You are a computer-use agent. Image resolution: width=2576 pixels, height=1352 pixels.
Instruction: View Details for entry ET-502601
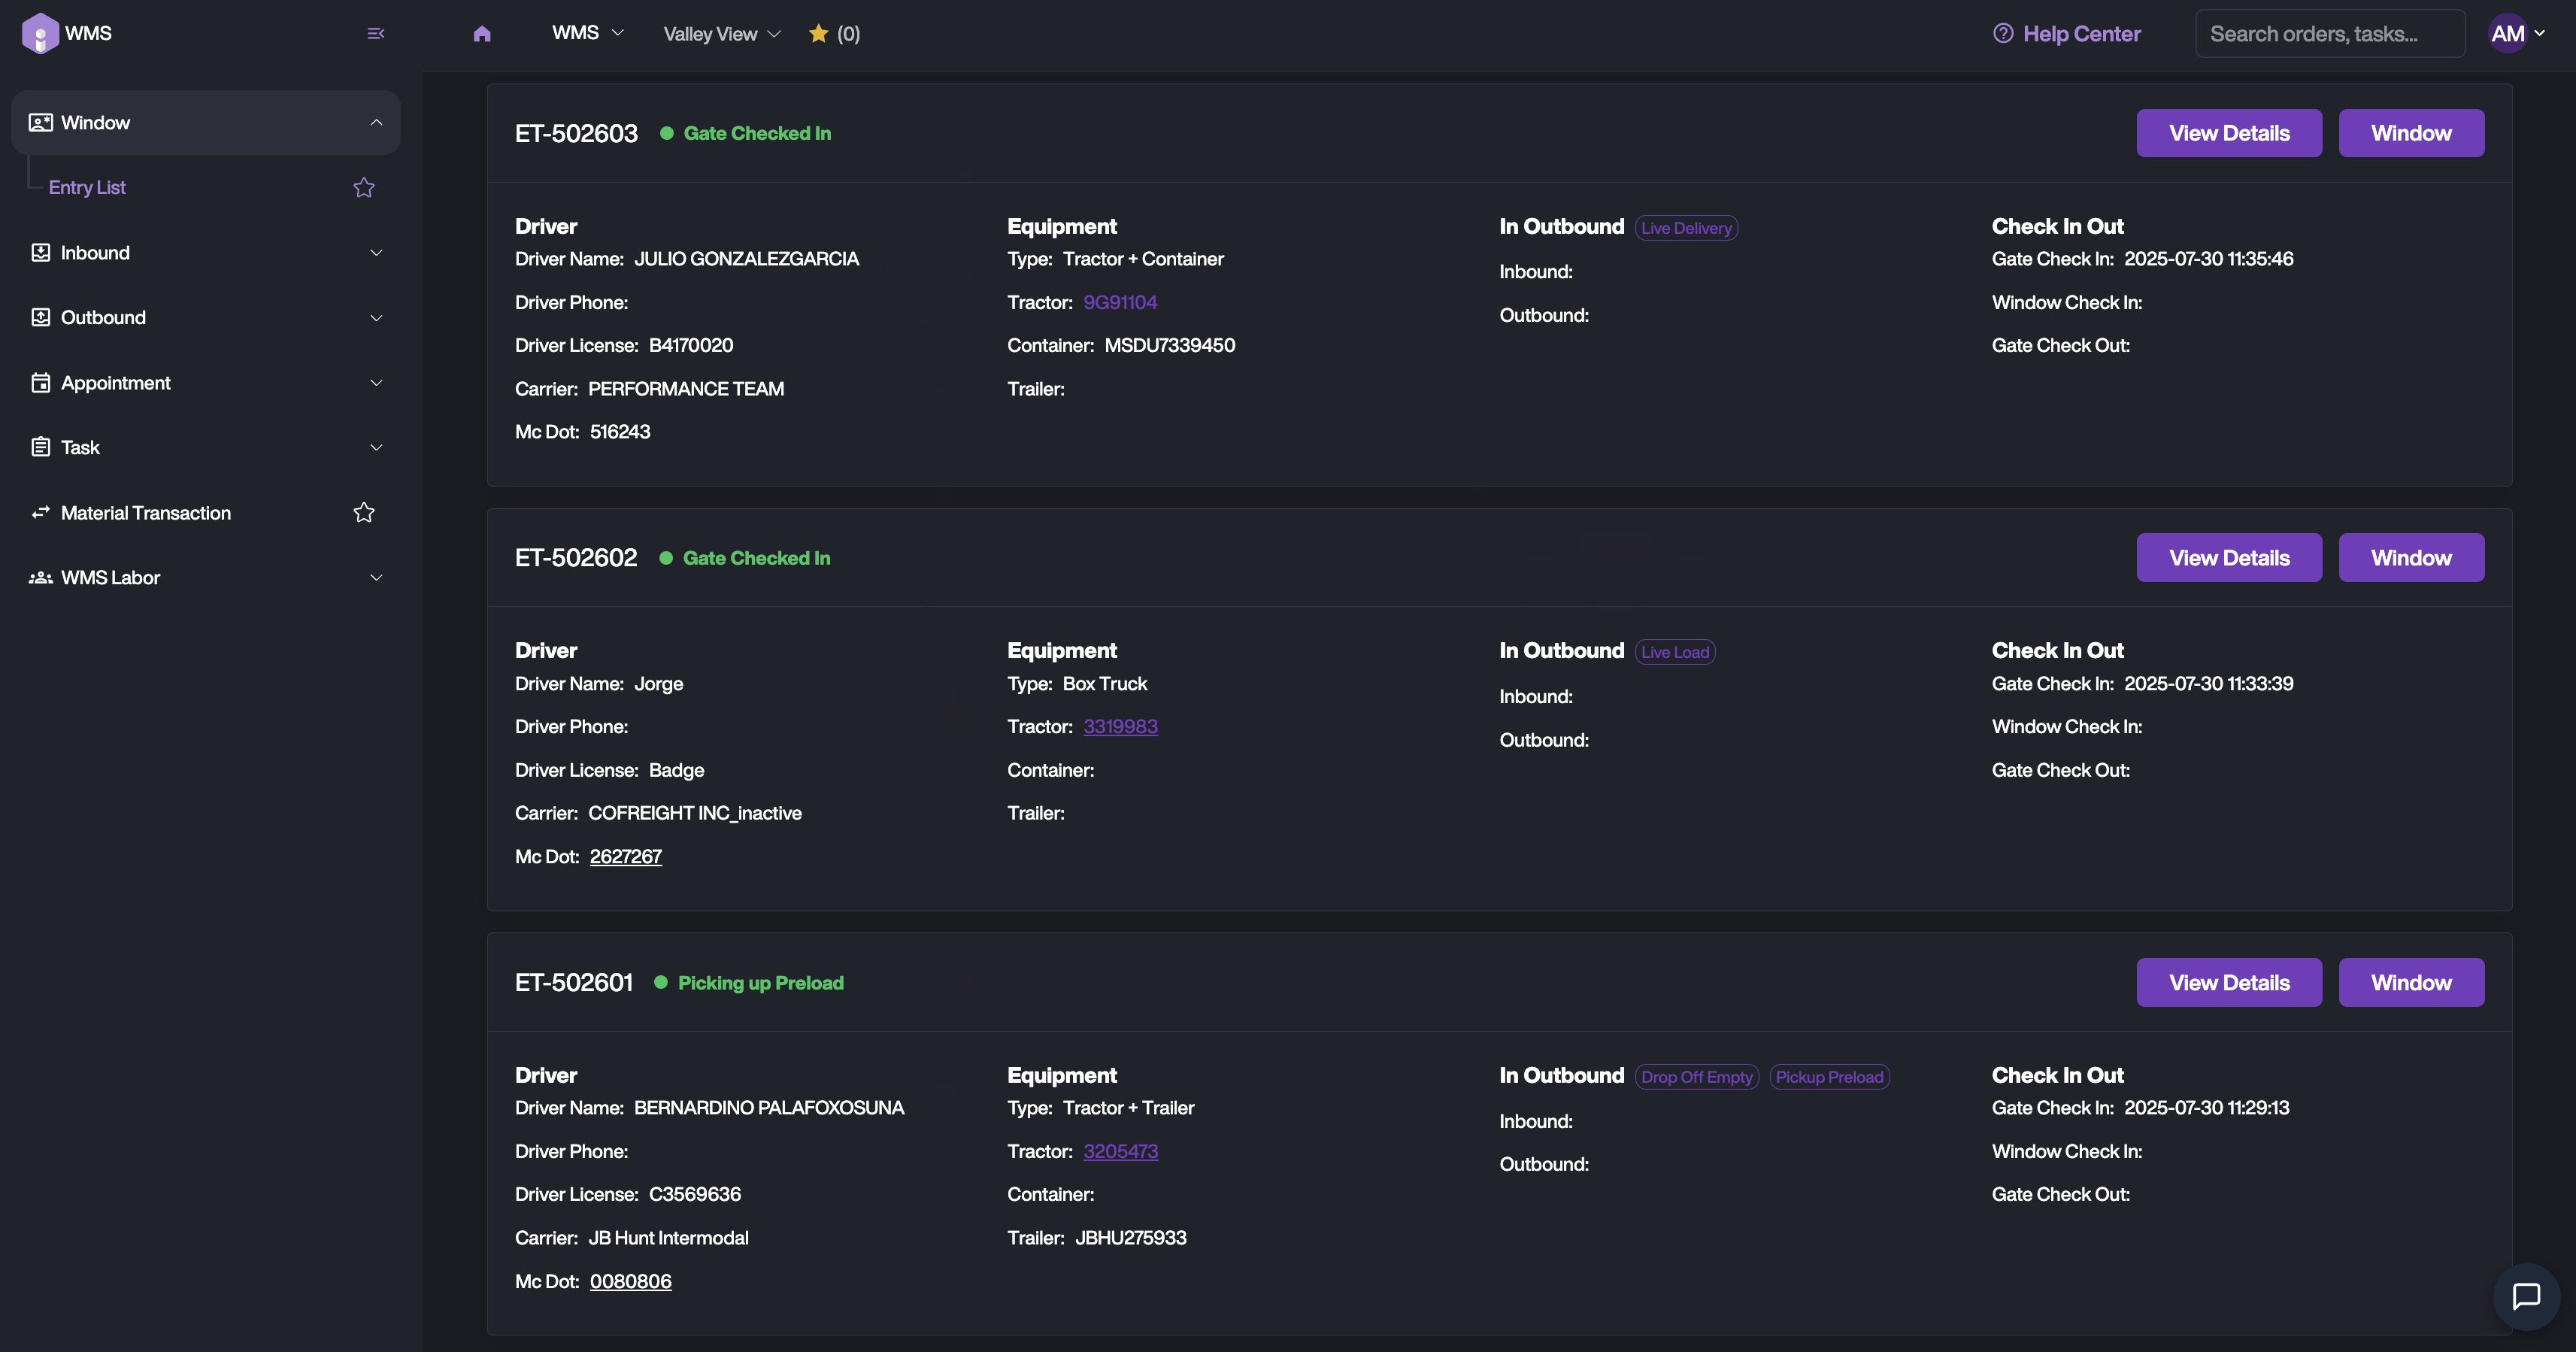(x=2229, y=982)
